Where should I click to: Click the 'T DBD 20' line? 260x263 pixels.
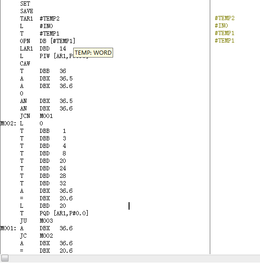43,161
